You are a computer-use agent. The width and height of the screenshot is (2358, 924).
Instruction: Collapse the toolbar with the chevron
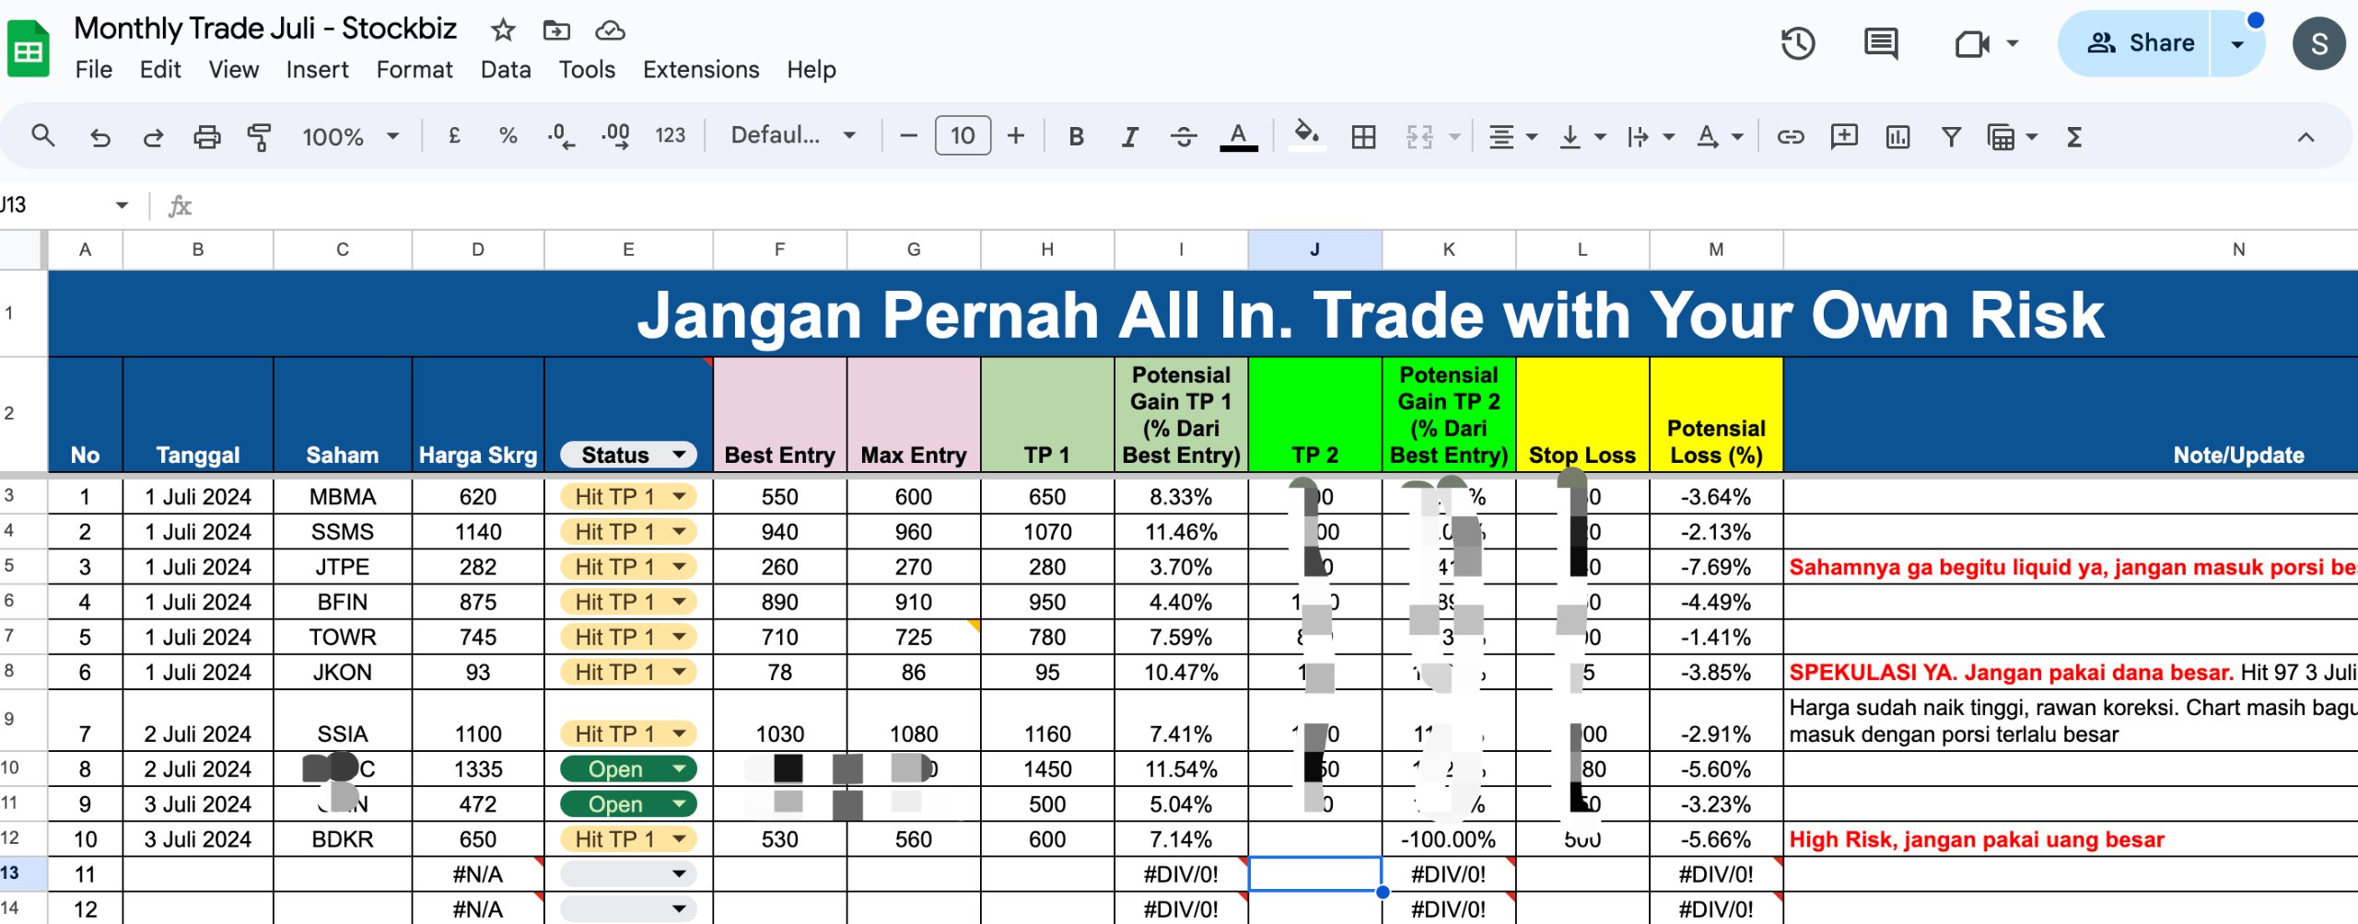tap(2305, 136)
